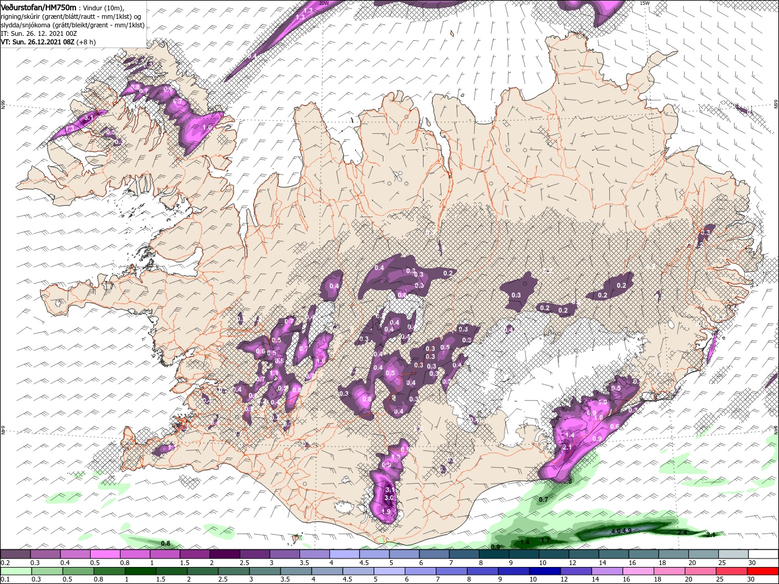Click the '25' label on the purple legend scale
The width and height of the screenshot is (779, 584).
pyautogui.click(x=721, y=563)
